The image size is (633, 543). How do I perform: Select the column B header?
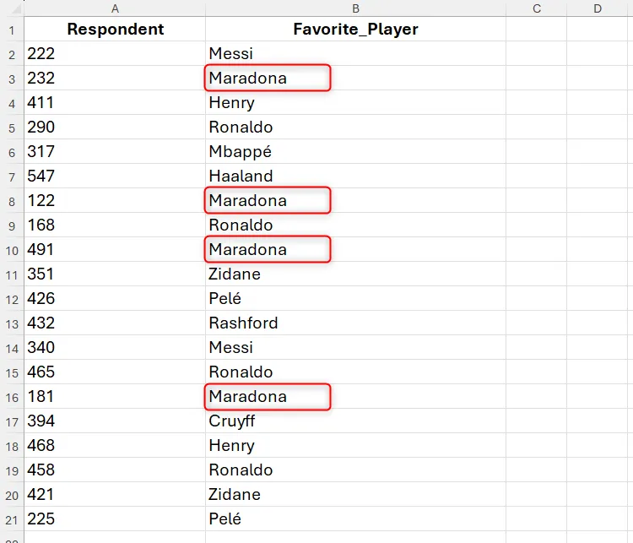tap(355, 8)
